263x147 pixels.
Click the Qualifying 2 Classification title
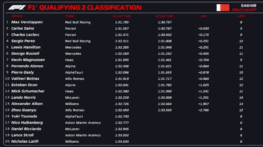[90, 8]
